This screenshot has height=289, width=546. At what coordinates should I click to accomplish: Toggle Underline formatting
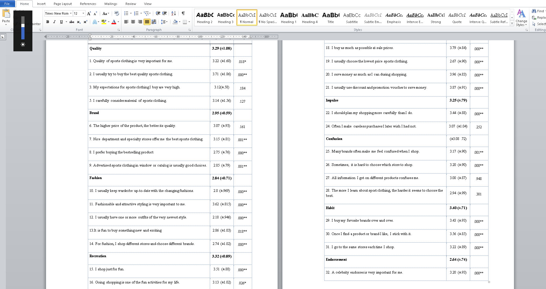point(61,22)
